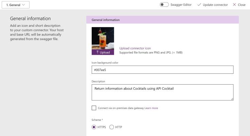Open the Learn more link
The width and height of the screenshot is (250, 136).
[x=151, y=108]
